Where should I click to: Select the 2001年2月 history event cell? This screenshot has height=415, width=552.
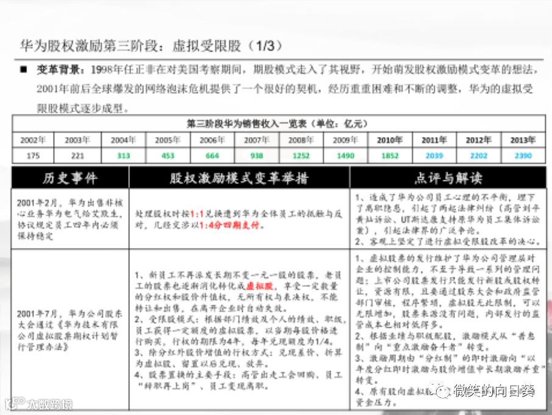pyautogui.click(x=70, y=219)
